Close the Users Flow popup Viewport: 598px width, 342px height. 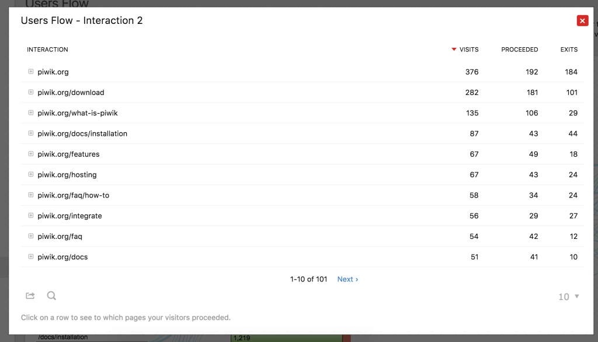pyautogui.click(x=582, y=21)
